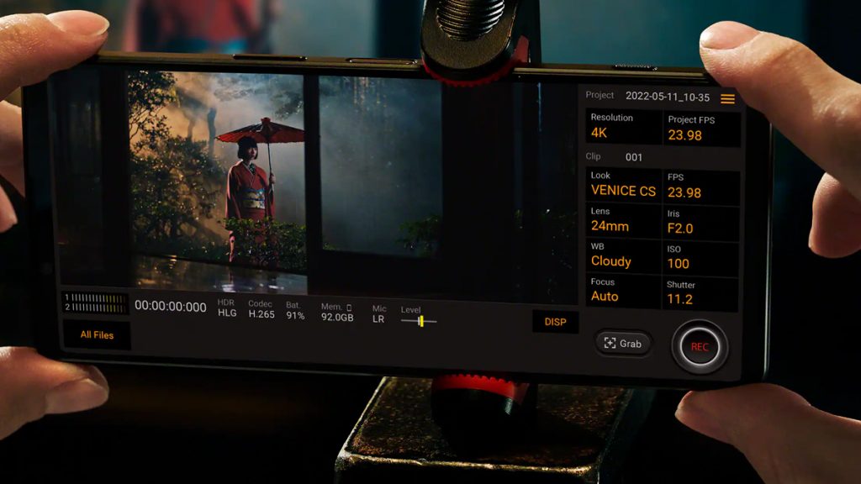This screenshot has width=861, height=484.
Task: Toggle Focus Auto mode
Action: [623, 290]
